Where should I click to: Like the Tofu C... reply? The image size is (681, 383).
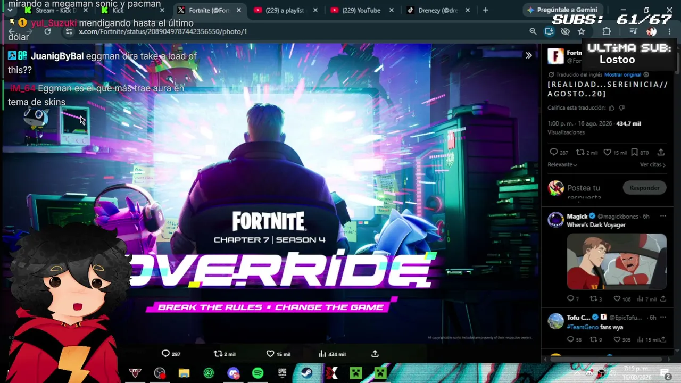[617, 339]
